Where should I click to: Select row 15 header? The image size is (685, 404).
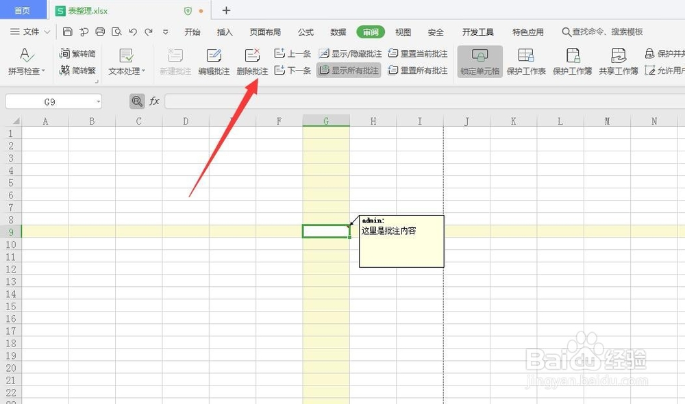[10, 306]
